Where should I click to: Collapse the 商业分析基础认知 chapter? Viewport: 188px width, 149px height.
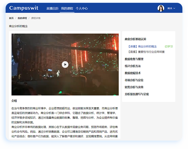click(x=135, y=39)
